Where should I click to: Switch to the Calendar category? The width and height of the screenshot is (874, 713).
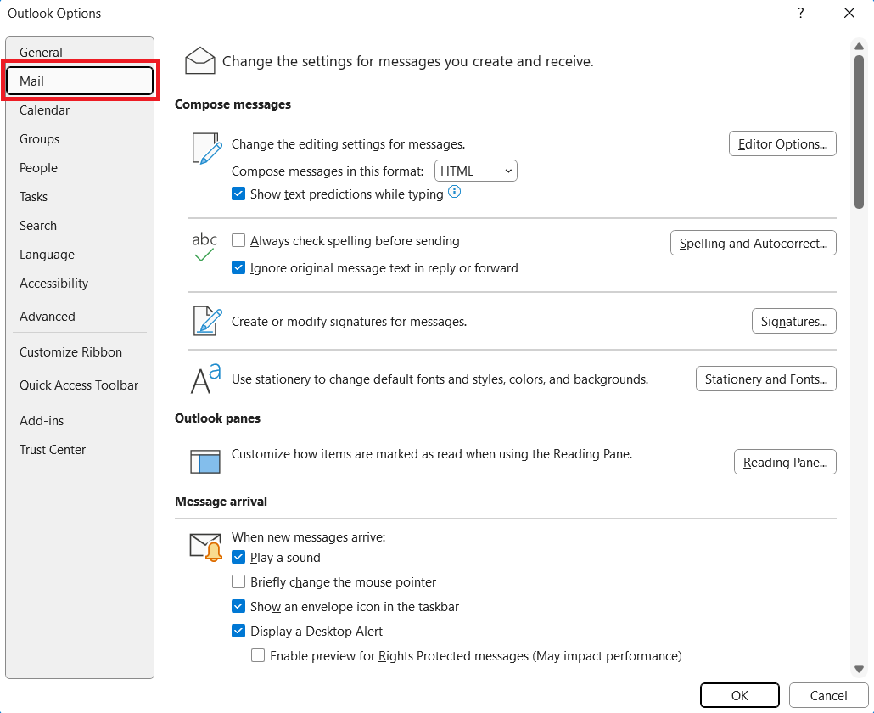point(80,109)
